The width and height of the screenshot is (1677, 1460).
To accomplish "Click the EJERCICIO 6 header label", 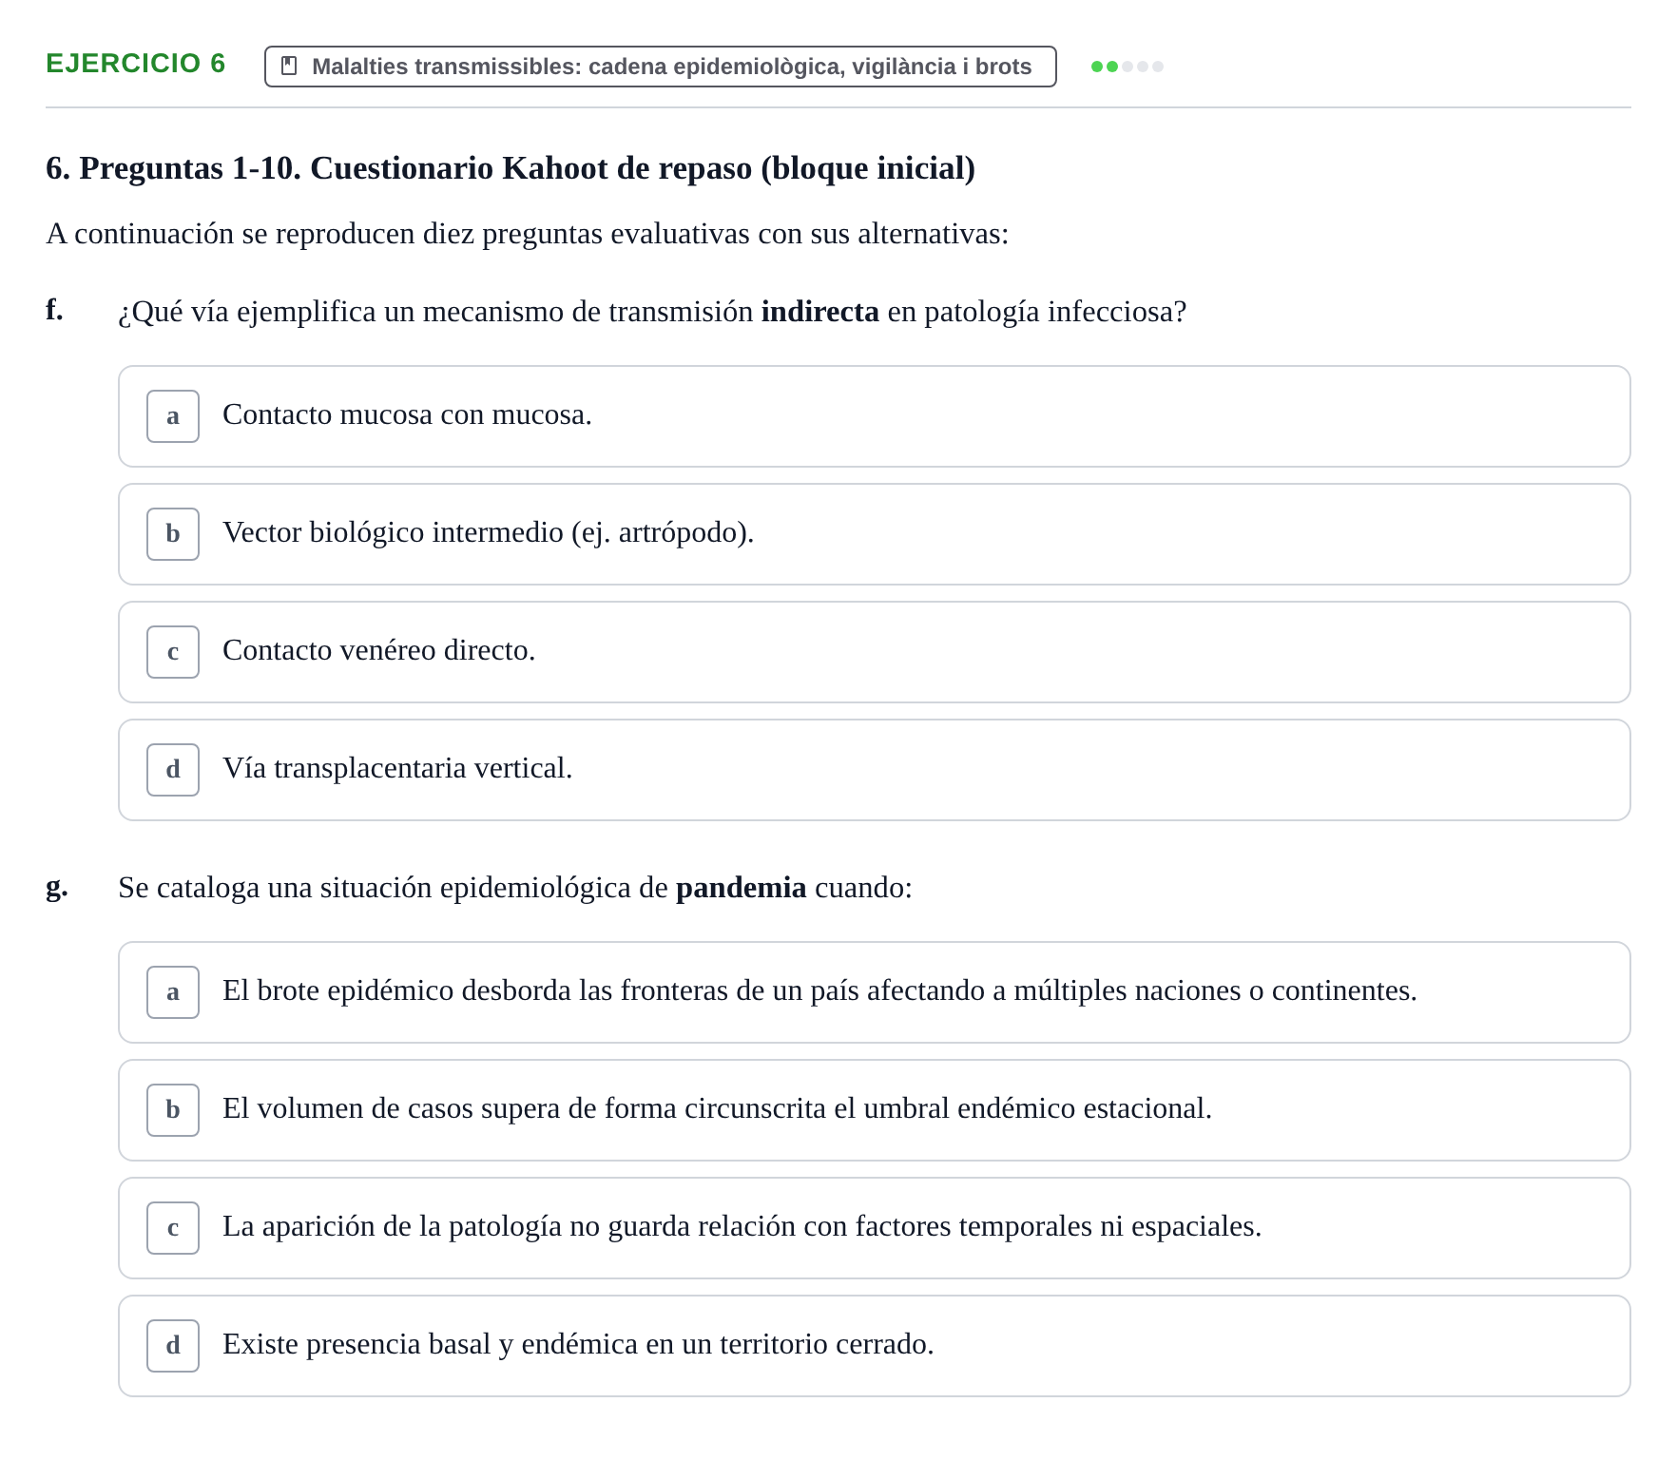I will coord(135,64).
